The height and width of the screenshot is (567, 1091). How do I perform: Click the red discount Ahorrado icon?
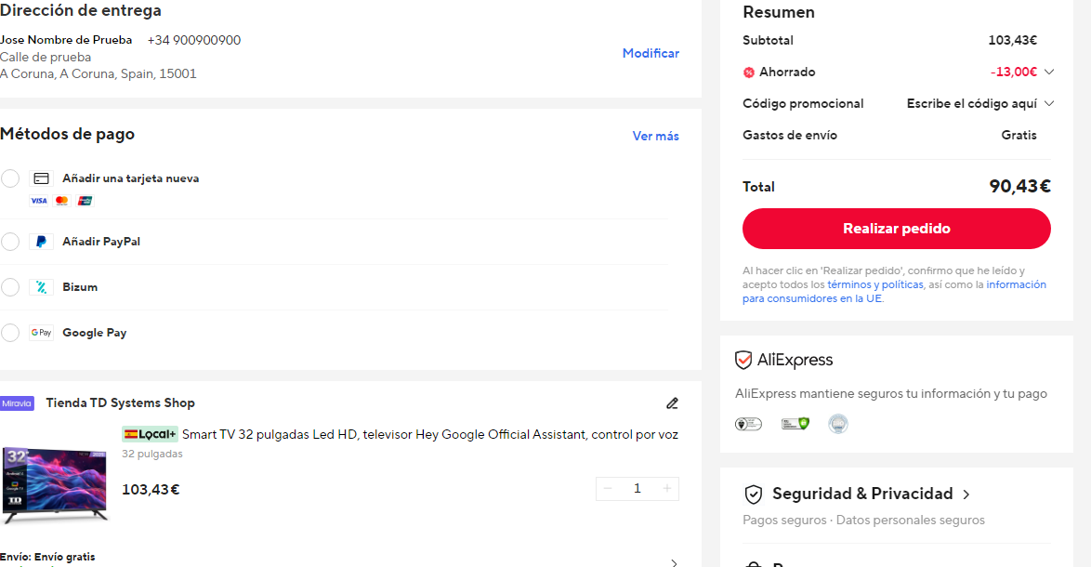[x=749, y=73]
